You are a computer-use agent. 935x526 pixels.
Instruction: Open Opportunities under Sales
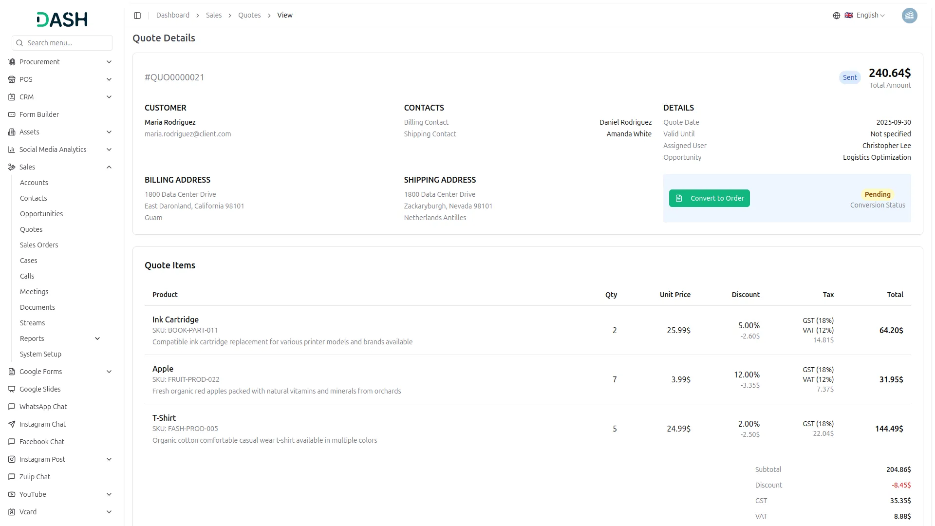click(x=41, y=214)
